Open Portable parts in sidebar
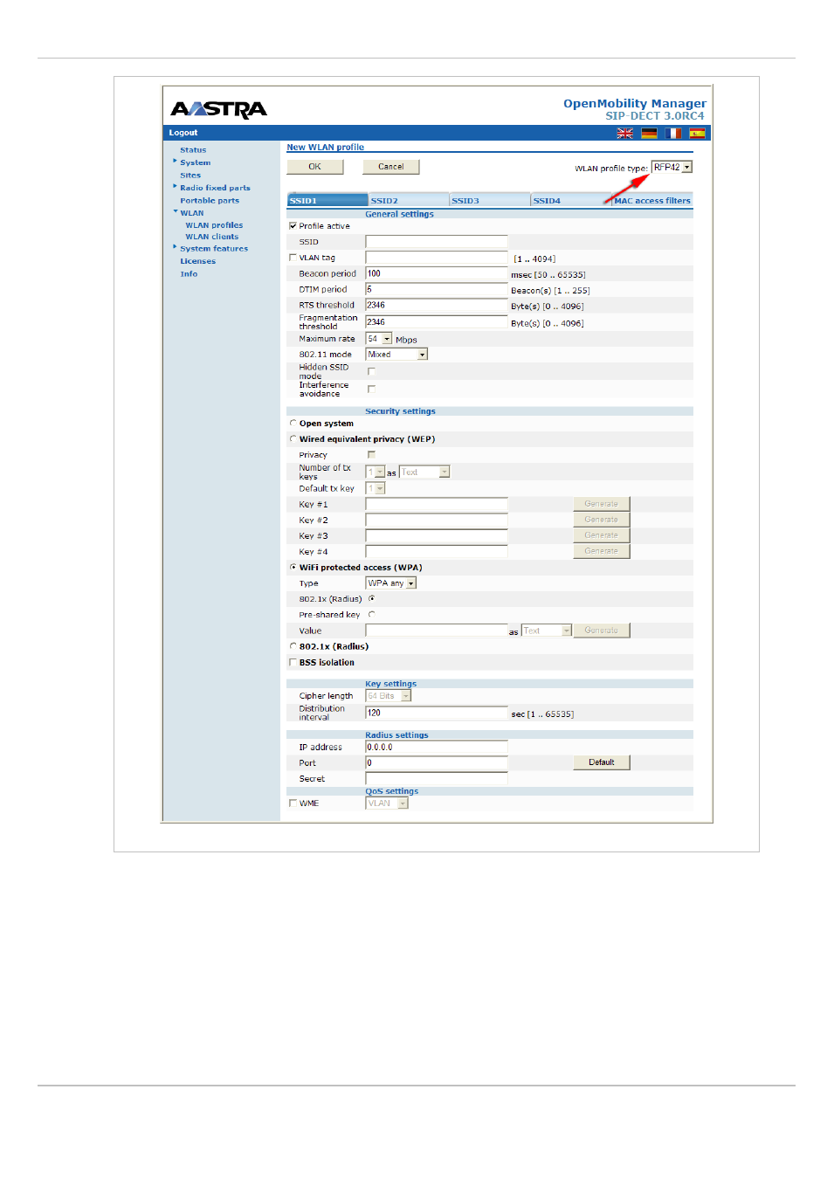Viewport: 834px width, 1179px height. tap(210, 201)
